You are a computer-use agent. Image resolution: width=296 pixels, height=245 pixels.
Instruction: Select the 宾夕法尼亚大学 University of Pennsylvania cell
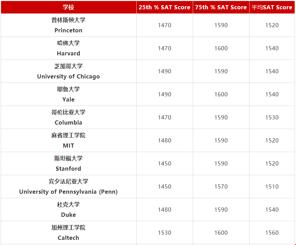tap(68, 186)
